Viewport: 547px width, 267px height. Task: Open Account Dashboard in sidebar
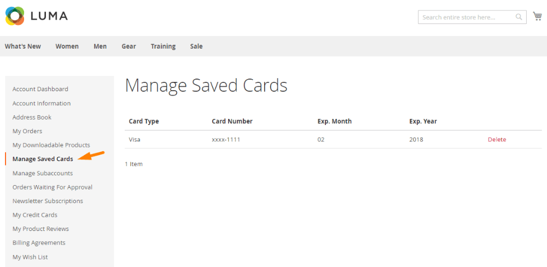coord(40,89)
